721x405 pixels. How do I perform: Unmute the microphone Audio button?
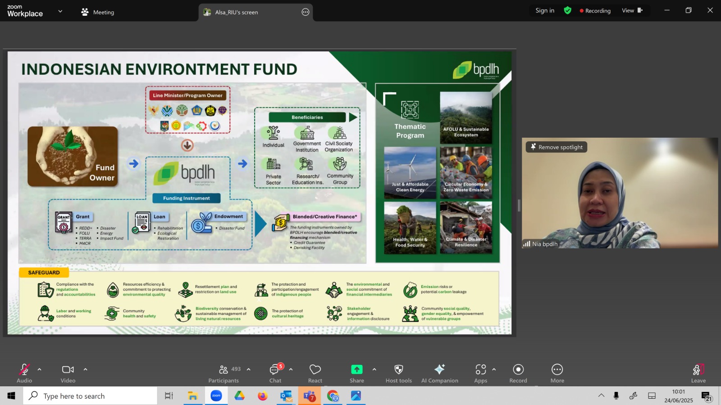click(24, 373)
